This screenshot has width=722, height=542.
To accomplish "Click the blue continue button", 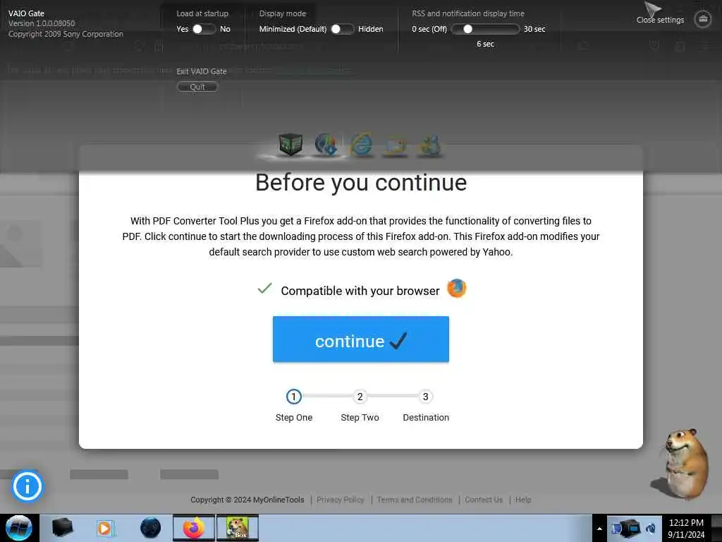I will pos(360,339).
